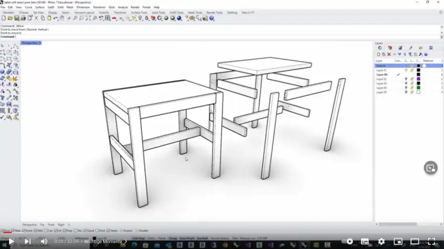Toggle the lock icon of Layer 03
Image resolution: width=444 pixels, height=249 pixels.
[412, 83]
